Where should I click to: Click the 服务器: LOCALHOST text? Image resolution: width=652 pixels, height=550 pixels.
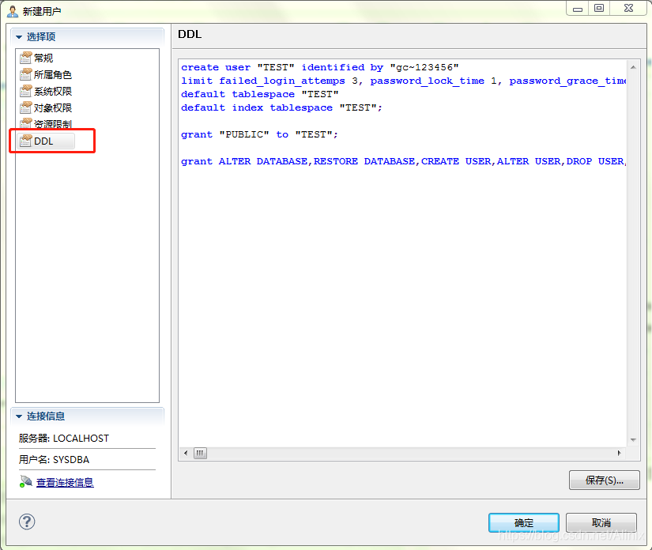pyautogui.click(x=64, y=438)
